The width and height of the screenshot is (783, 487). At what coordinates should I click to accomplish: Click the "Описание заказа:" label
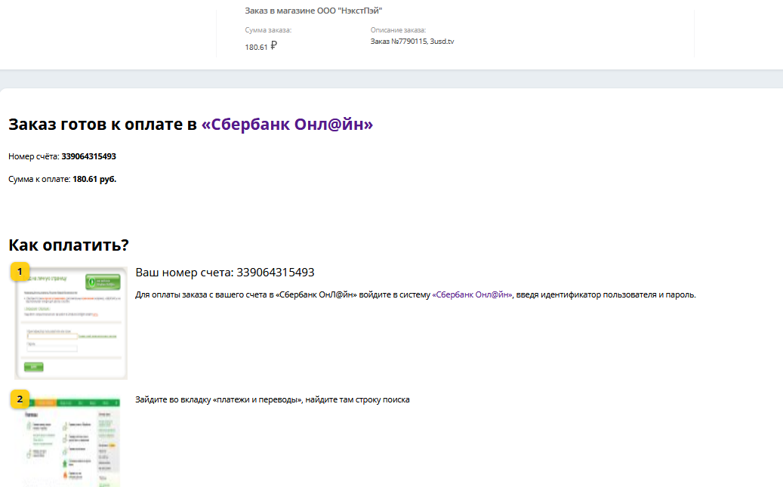tap(399, 30)
